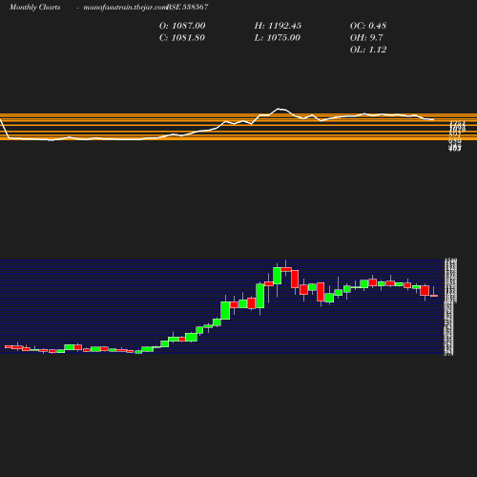This screenshot has height=477, width=477.
Task: Select the low value L: 1075.00
Action: click(x=278, y=38)
